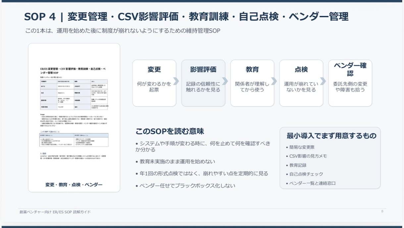
Task: Click the document heading "ER/ES 変更管理・CSV 影響評価" in the thumbnail
Action: 74,70
